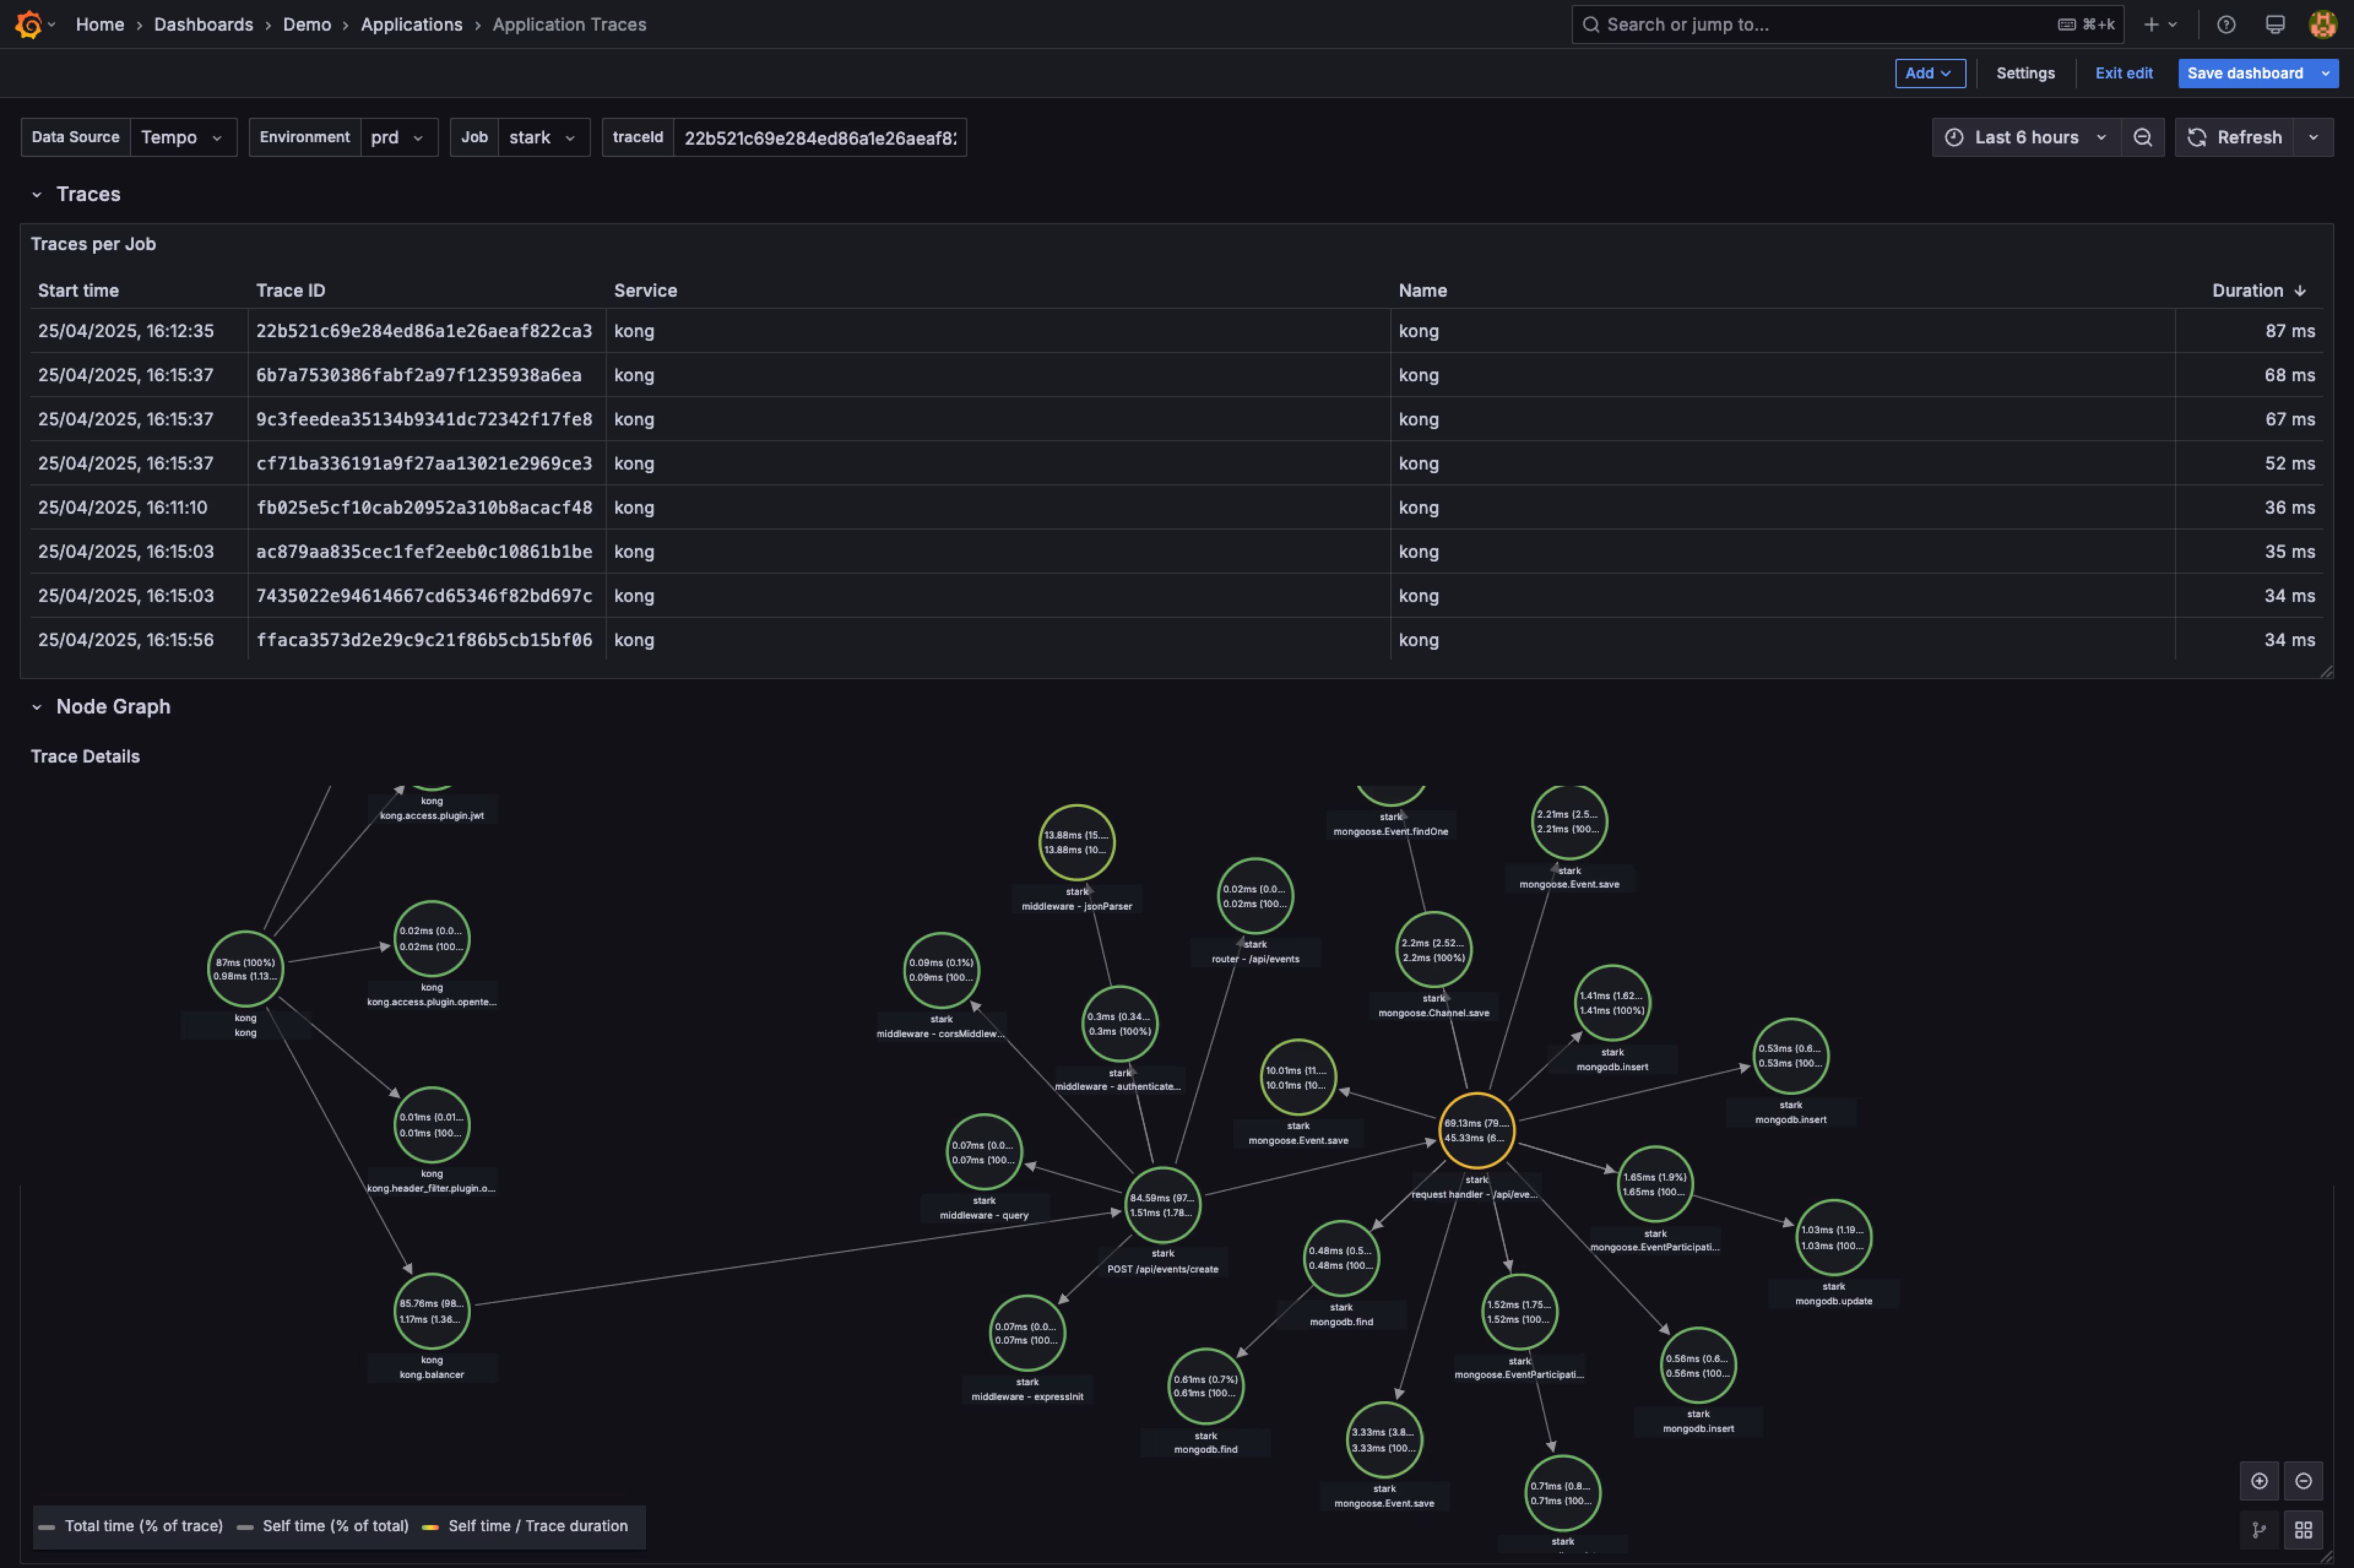Click Exit edit
This screenshot has height=1568, width=2354.
(x=2124, y=73)
